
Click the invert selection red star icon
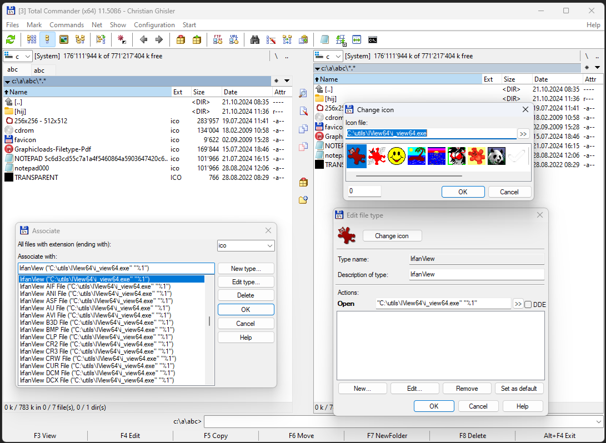coord(122,39)
